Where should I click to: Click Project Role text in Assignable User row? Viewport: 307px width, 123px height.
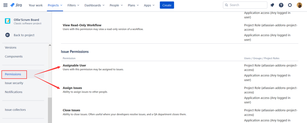271,68
